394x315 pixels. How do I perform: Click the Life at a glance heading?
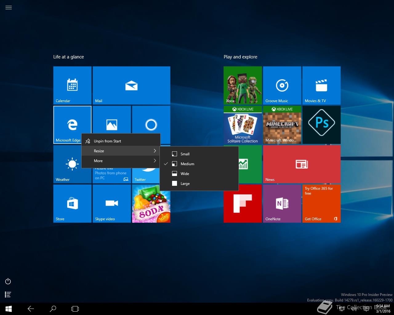pos(69,57)
